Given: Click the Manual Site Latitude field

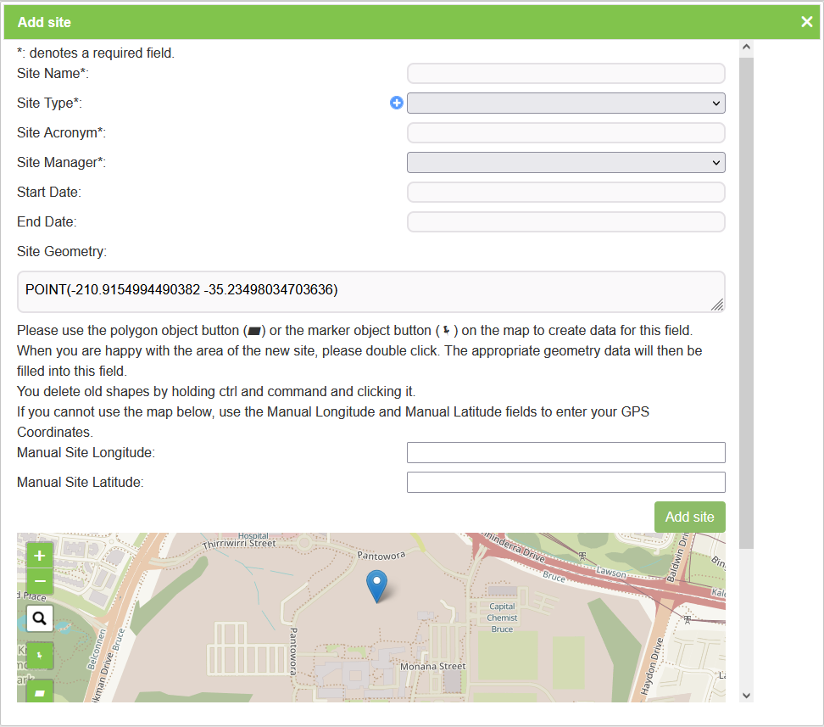Looking at the screenshot, I should pyautogui.click(x=565, y=483).
